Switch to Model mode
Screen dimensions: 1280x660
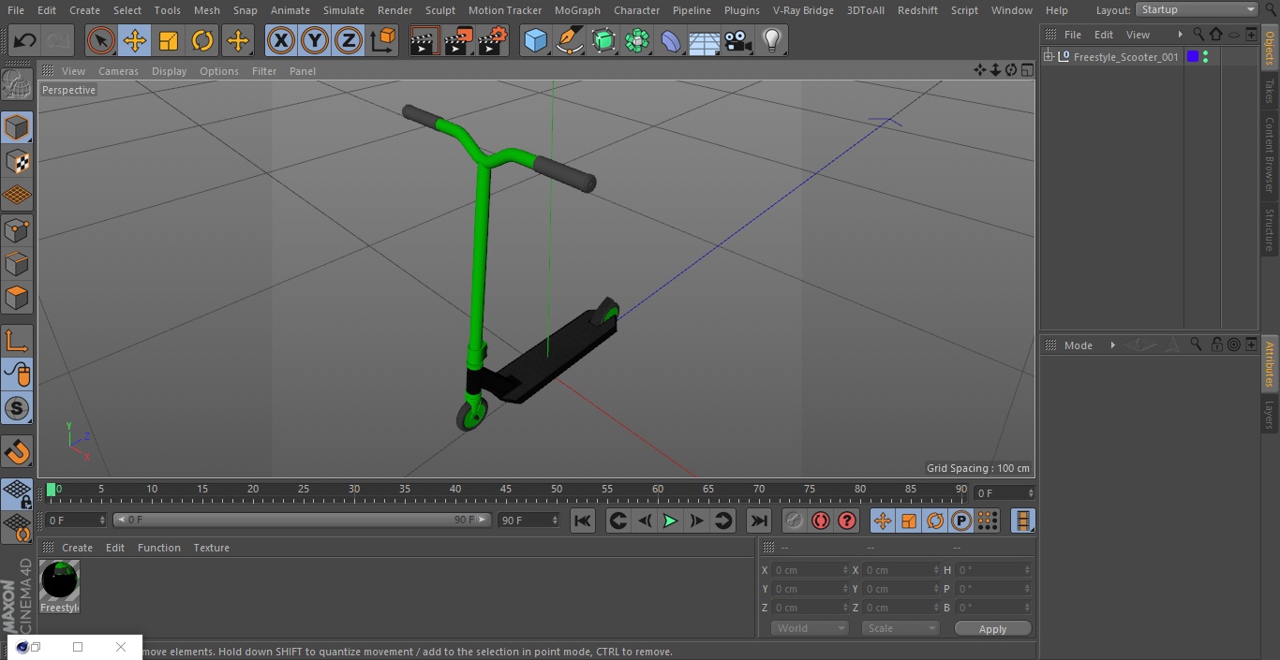tap(17, 127)
